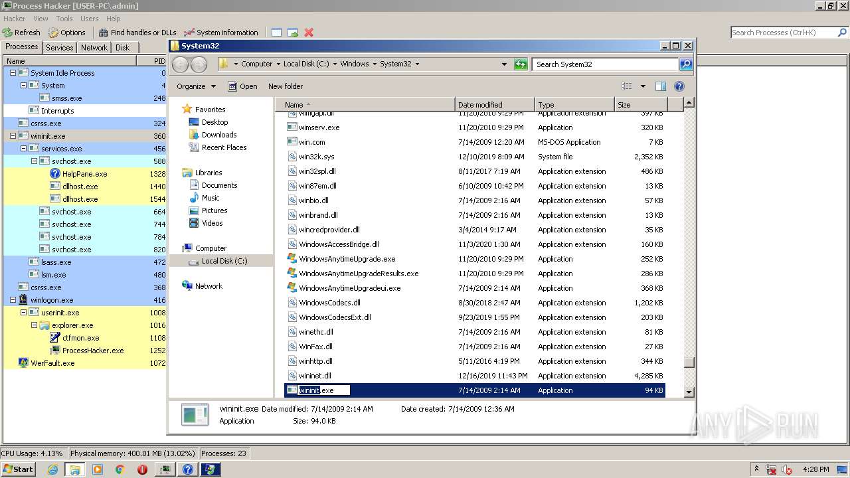Collapse the System Idle Process tree node
The width and height of the screenshot is (850, 478).
point(13,73)
